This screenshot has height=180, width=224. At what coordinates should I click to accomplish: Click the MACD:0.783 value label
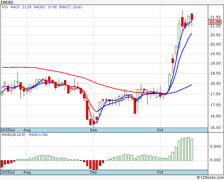tap(38, 135)
